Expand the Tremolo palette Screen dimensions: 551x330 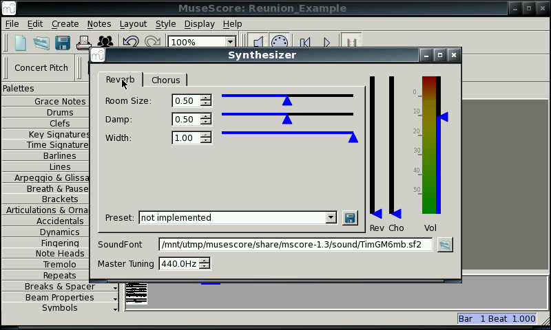(x=45, y=265)
